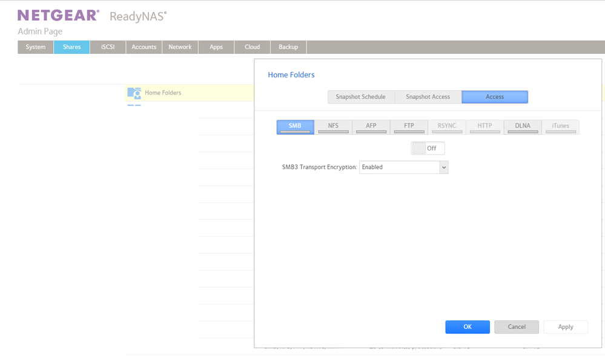Select the SMB protocol tab
Image resolution: width=605 pixels, height=356 pixels.
pos(295,126)
